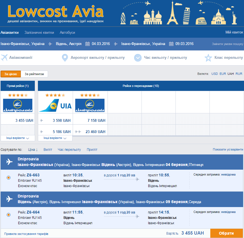Select the 7 158 UAH price
Screen dimensions: 244x238
pyautogui.click(x=96, y=120)
